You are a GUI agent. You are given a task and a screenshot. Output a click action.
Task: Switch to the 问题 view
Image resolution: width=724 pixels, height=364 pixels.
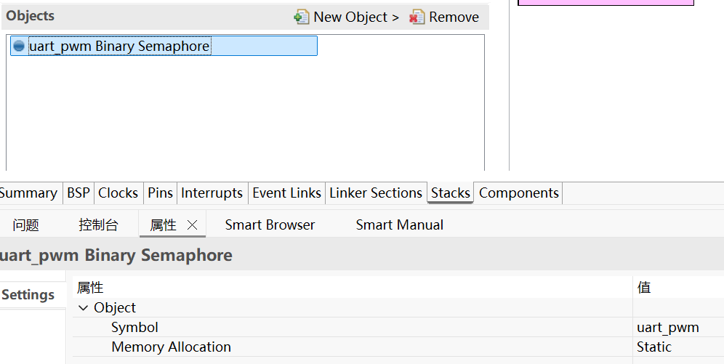tap(26, 225)
